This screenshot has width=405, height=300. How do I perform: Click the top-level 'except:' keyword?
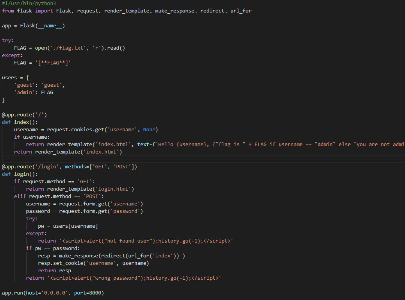(12, 55)
